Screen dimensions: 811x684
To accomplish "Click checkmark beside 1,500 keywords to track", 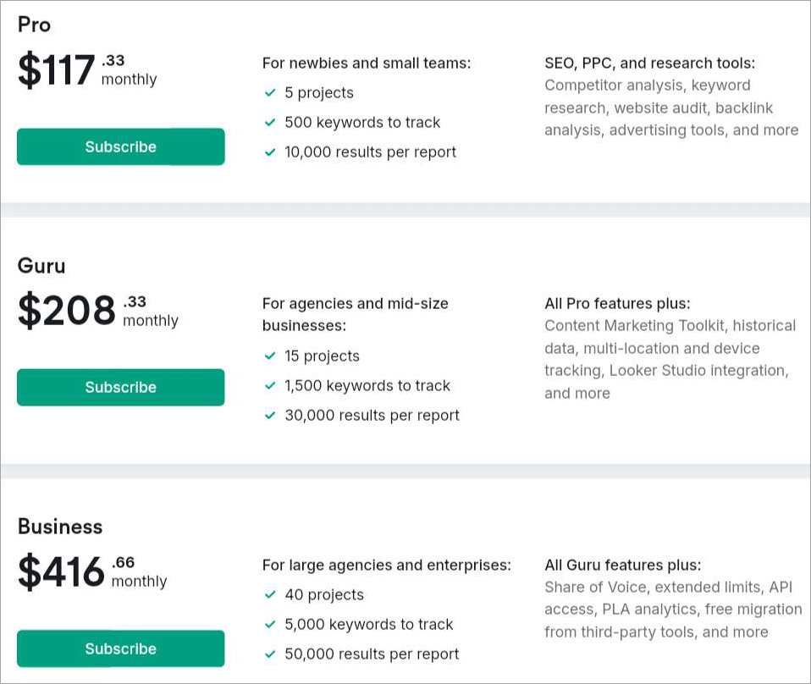I will point(270,385).
